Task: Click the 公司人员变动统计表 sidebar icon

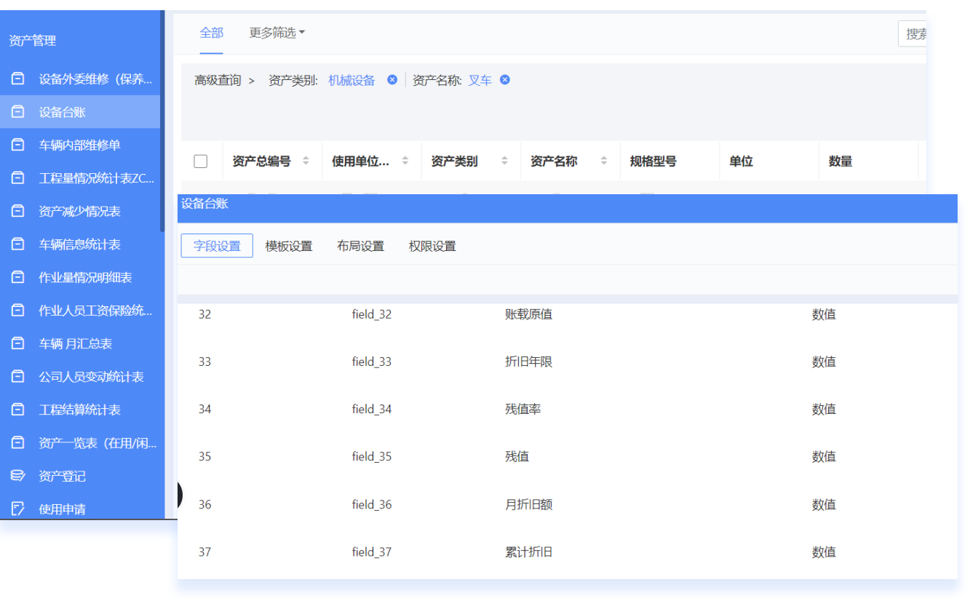Action: tap(18, 377)
